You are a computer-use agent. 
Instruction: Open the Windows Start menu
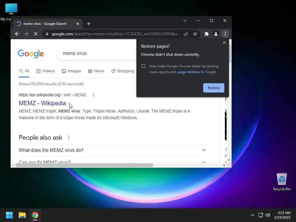pyautogui.click(x=9, y=215)
